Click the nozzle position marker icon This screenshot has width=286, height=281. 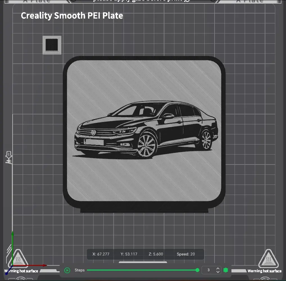(x=8, y=157)
